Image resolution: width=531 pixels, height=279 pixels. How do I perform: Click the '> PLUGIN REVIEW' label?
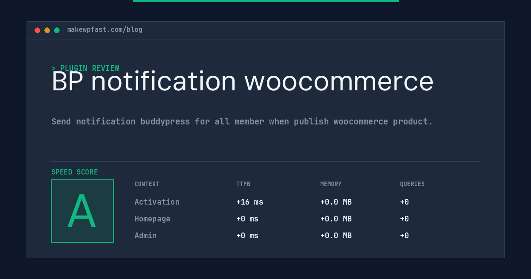point(85,68)
